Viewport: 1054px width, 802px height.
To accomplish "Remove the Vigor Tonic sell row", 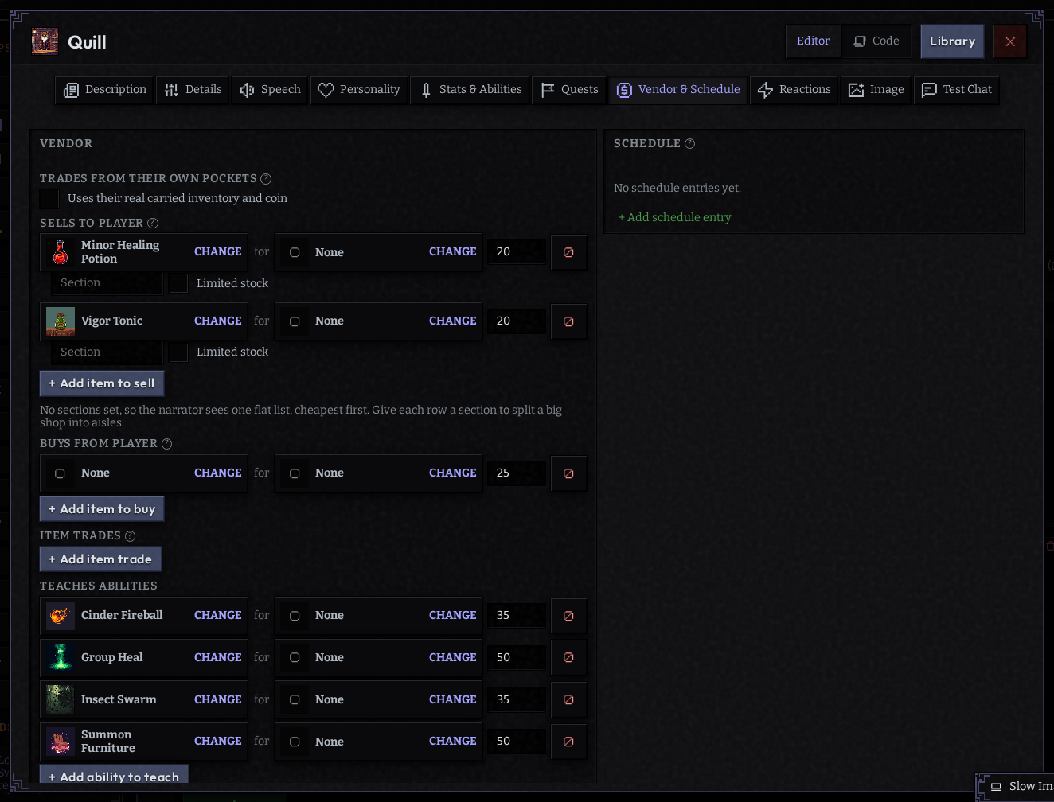I will click(x=568, y=321).
